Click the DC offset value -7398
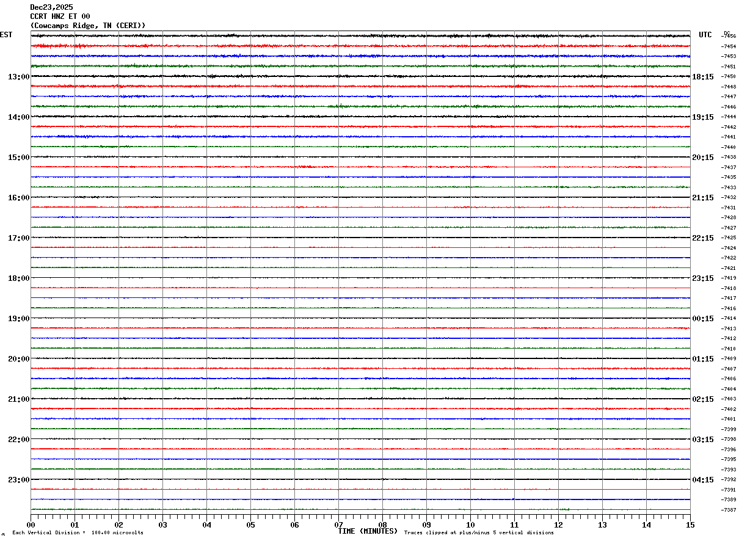This screenshot has height=541, width=739. 728,440
